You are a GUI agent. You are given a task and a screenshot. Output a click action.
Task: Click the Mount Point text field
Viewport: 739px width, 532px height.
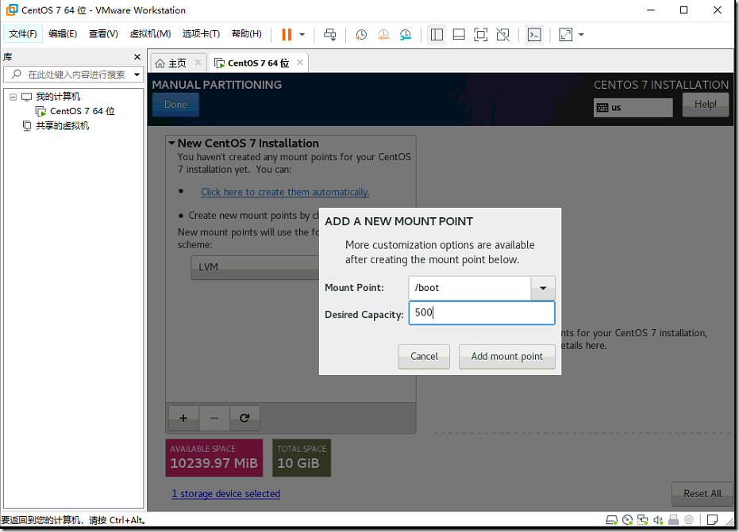[x=469, y=288]
